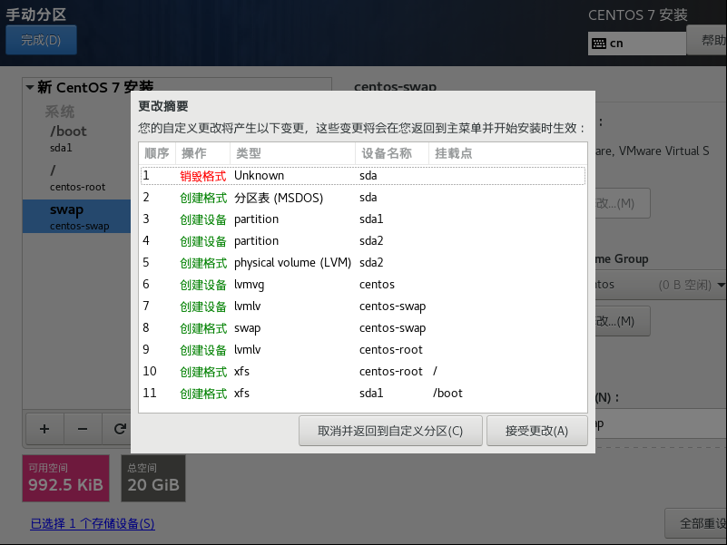Collapse the 新 CentOS 7 安装 tree
This screenshot has height=545, width=727.
(x=30, y=87)
